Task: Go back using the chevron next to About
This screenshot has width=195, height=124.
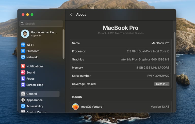Action: [x=71, y=14]
